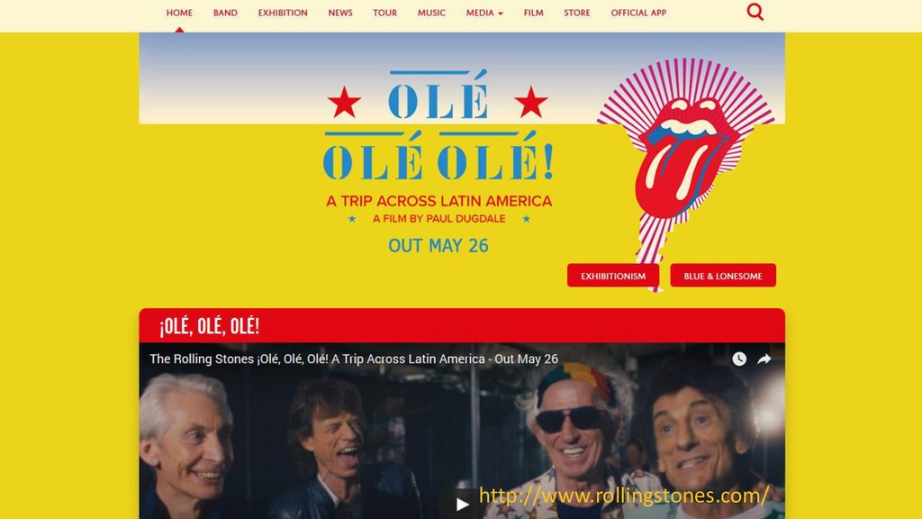Click the video Watch Later clock icon
This screenshot has height=519, width=922.
(739, 359)
